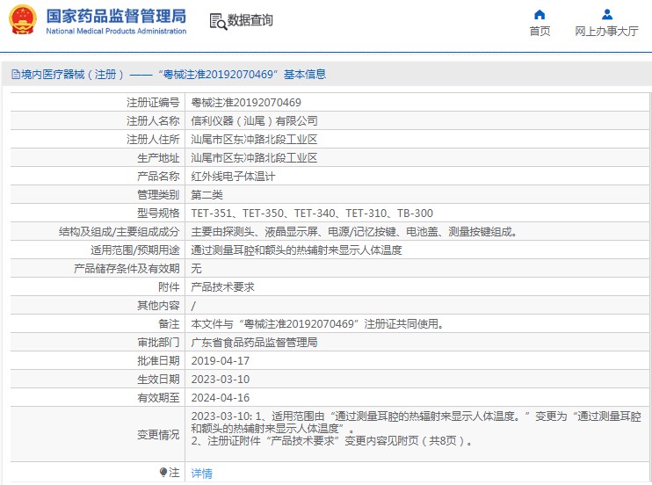Click the 有效期至 row label

point(158,398)
